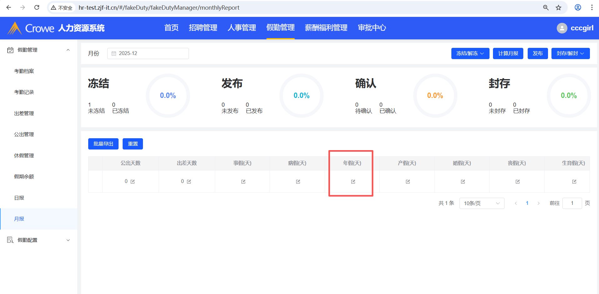The width and height of the screenshot is (599, 294).
Task: Open the 冻结/解冻 dropdown button
Action: 470,53
